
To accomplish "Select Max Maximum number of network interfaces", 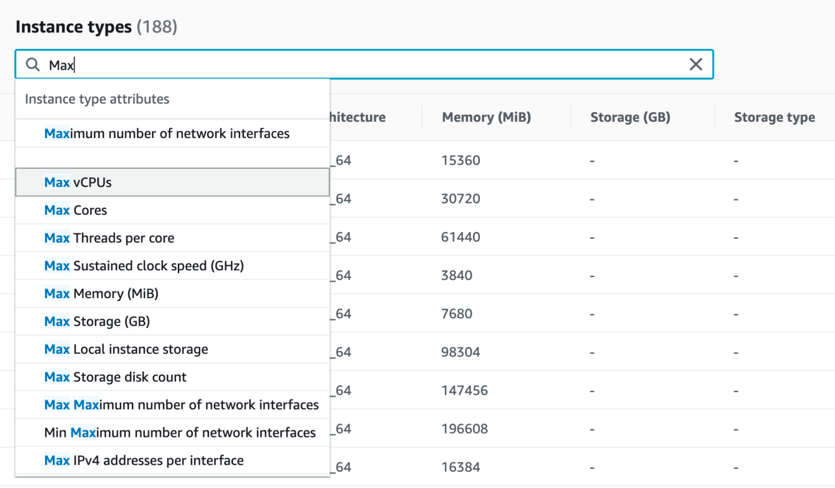I will 181,405.
